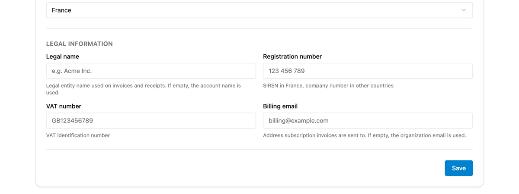Image resolution: width=519 pixels, height=194 pixels.
Task: Click the LEGAL INFORMATION section heading
Action: (x=80, y=44)
